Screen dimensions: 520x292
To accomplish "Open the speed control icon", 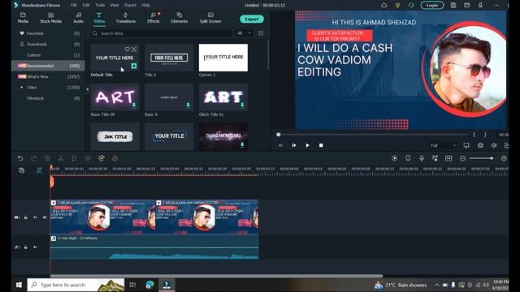I will pyautogui.click(x=102, y=159).
